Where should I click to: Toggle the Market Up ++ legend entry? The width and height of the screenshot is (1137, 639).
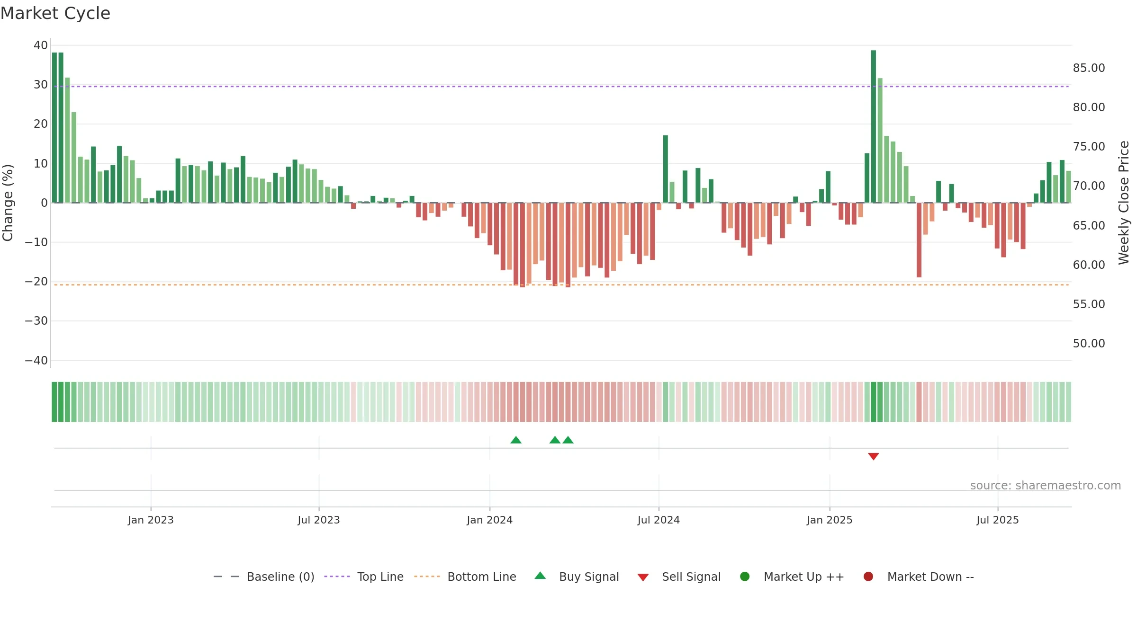click(x=792, y=577)
